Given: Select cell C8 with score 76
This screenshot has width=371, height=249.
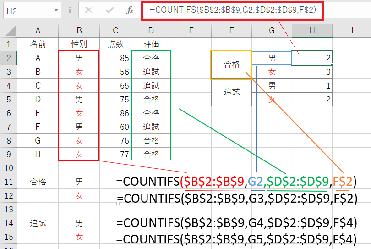Looking at the screenshot, I should (x=115, y=140).
